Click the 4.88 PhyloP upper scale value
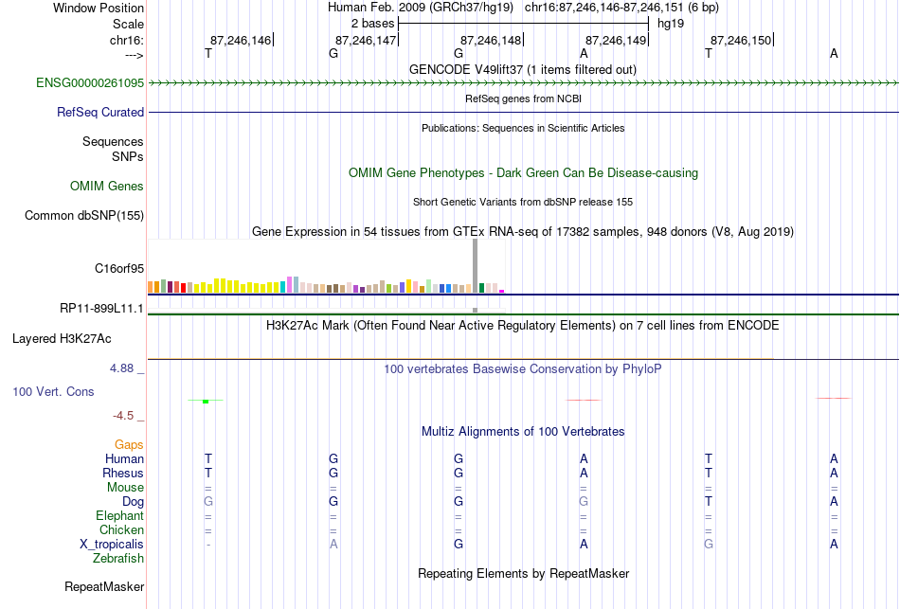The width and height of the screenshot is (900, 609). pyautogui.click(x=121, y=368)
